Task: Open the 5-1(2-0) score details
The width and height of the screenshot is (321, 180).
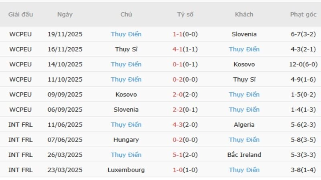Action: tap(185, 155)
